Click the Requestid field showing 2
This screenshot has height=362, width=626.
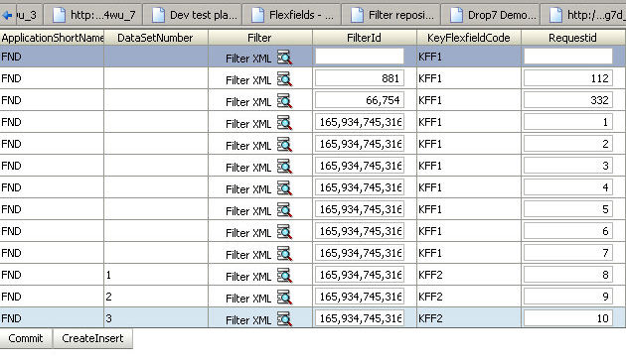pos(568,144)
